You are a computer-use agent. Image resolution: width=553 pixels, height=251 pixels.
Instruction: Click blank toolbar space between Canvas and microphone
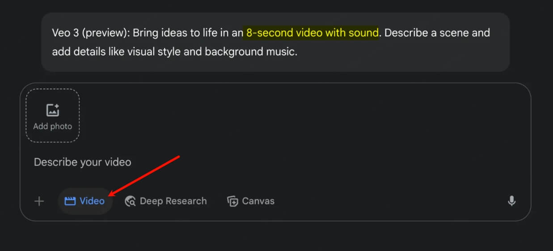coord(389,201)
